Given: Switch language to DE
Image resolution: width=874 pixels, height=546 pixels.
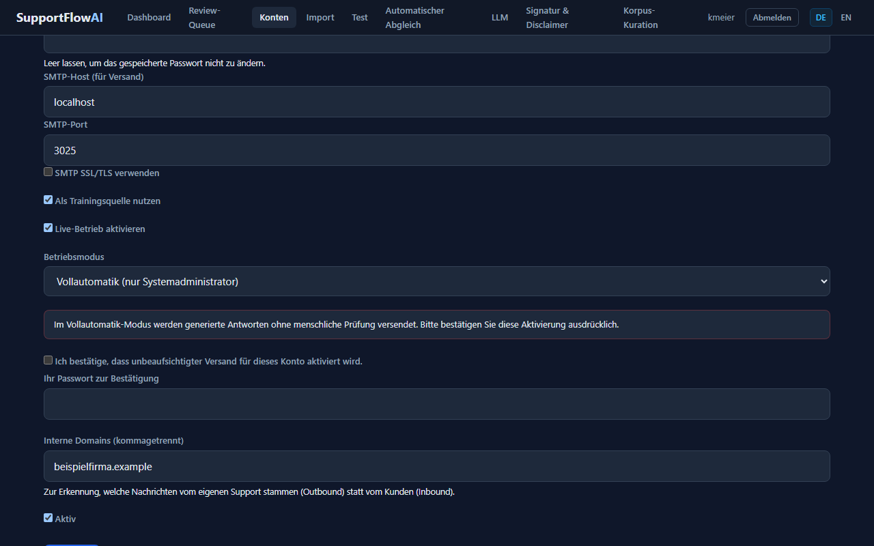Looking at the screenshot, I should (821, 18).
